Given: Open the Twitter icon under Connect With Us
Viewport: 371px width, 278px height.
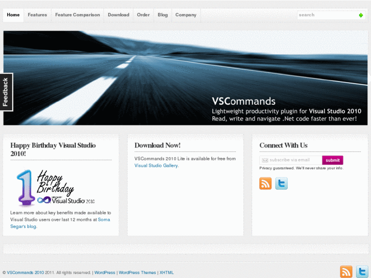Looking at the screenshot, I should pyautogui.click(x=281, y=183).
